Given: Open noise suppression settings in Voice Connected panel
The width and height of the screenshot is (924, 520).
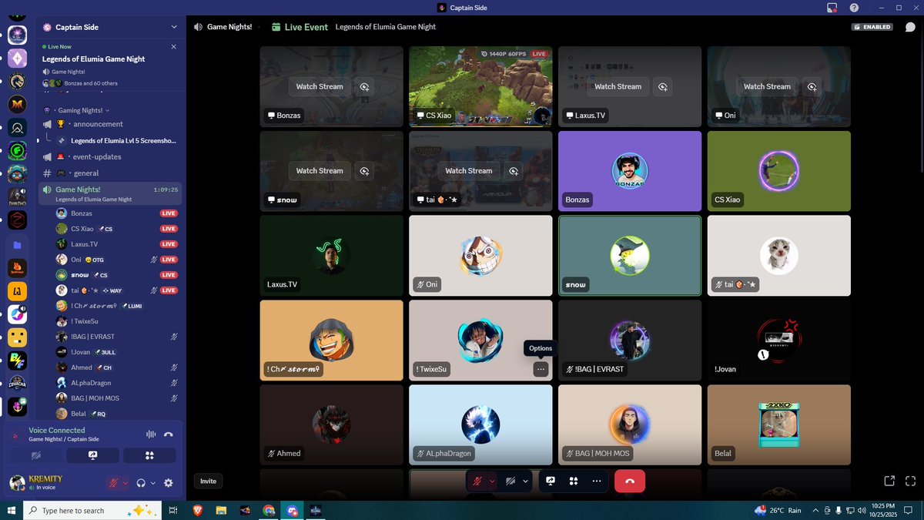Looking at the screenshot, I should click(151, 434).
